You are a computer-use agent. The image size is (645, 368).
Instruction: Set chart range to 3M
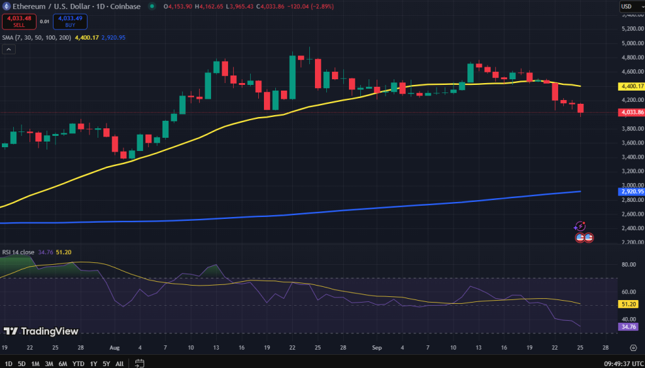coord(49,364)
